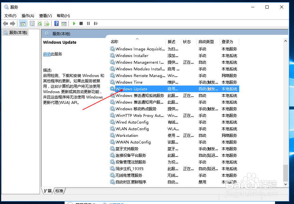Start the service with green play icon
This screenshot has width=294, height=204.
(x=74, y=24)
